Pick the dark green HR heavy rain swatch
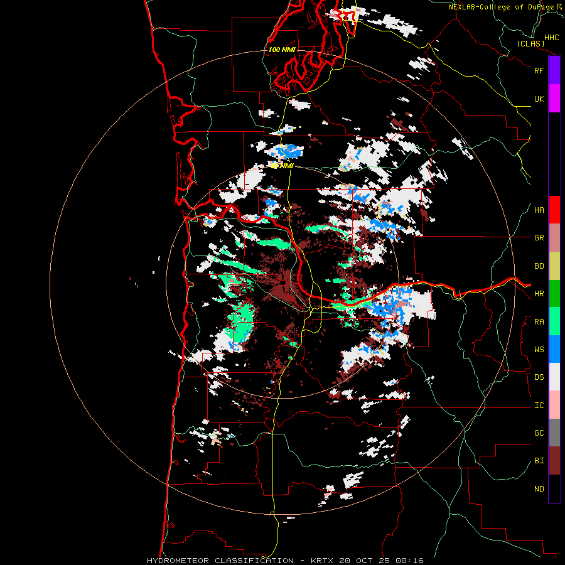This screenshot has width=565, height=565. [554, 294]
